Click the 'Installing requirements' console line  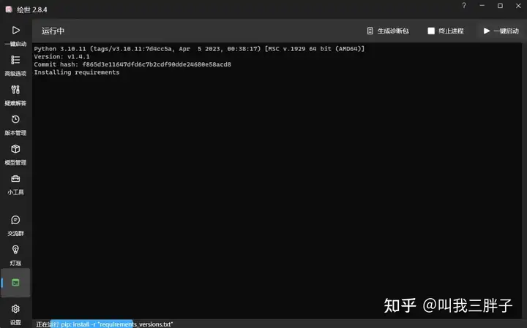[77, 72]
